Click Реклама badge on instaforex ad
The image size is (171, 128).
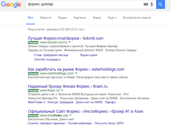tap(33, 116)
